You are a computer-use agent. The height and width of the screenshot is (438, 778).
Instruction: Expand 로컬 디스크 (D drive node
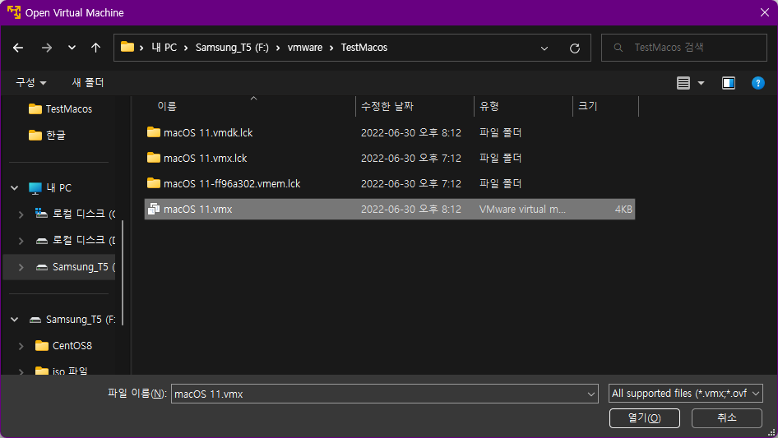(x=21, y=241)
